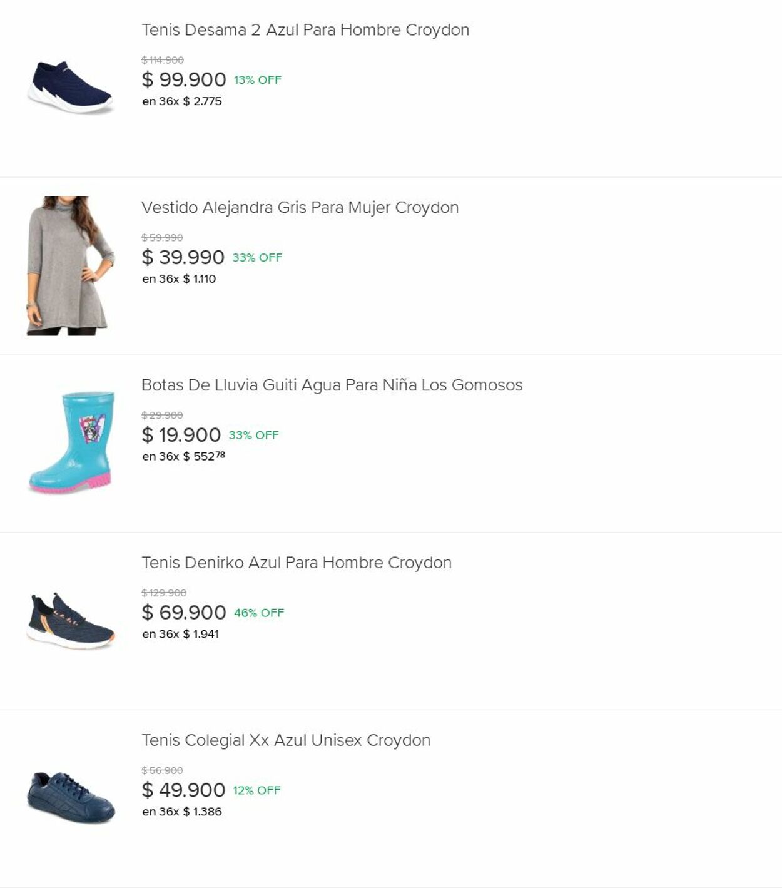The width and height of the screenshot is (782, 888).
Task: Open the navy Tenis Desama 2 shoe image
Action: [x=70, y=88]
